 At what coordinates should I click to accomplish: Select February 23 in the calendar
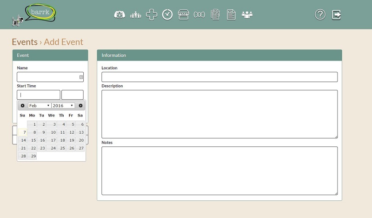click(x=42, y=148)
